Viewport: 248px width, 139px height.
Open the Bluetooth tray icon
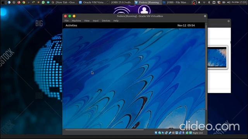[209, 2]
